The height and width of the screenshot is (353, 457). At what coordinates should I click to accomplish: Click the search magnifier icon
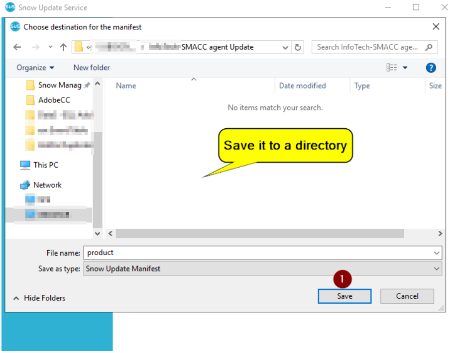[429, 47]
